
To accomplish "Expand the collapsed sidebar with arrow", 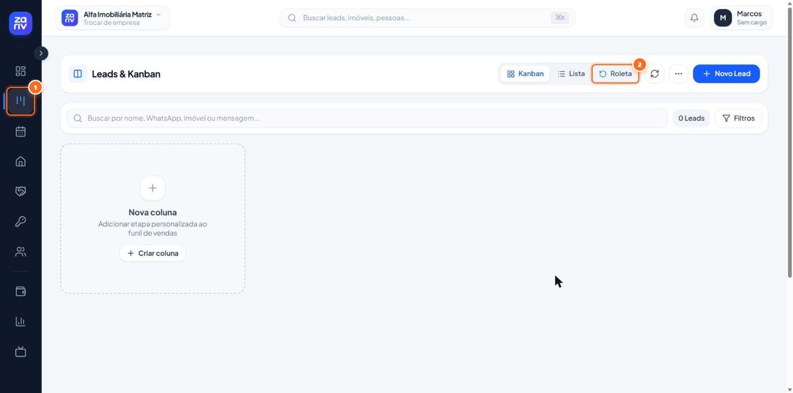I will point(41,53).
